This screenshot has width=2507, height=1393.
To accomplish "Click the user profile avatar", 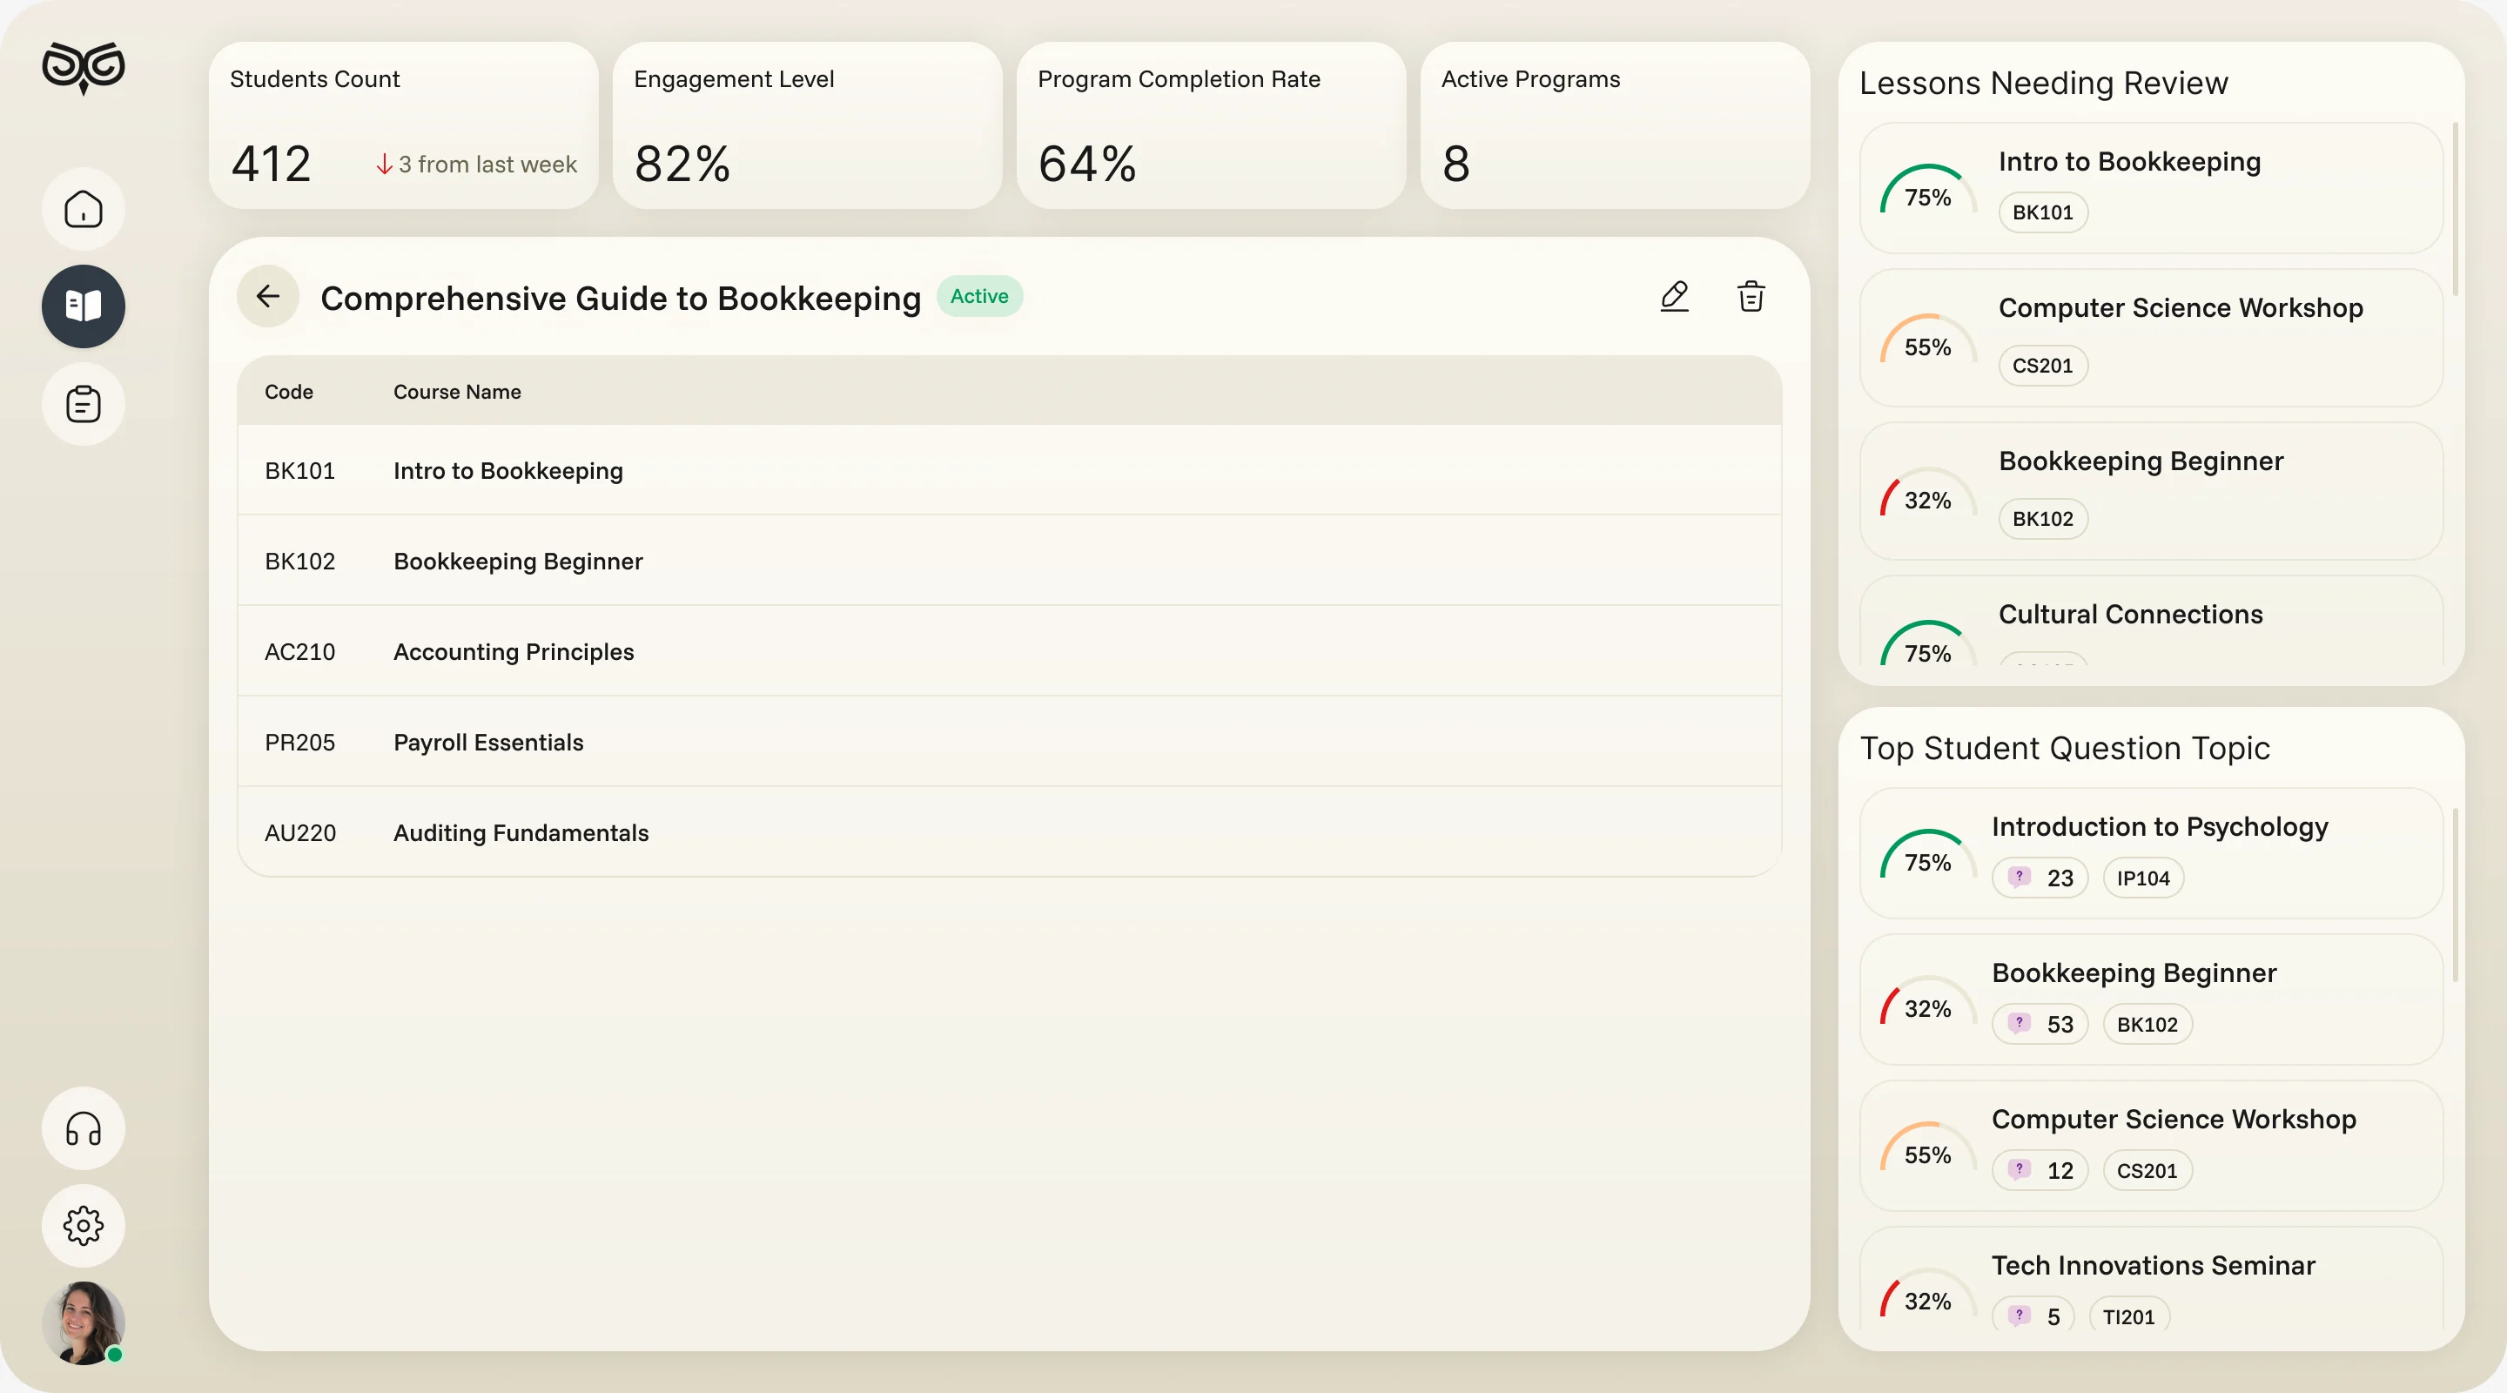I will pos(84,1324).
